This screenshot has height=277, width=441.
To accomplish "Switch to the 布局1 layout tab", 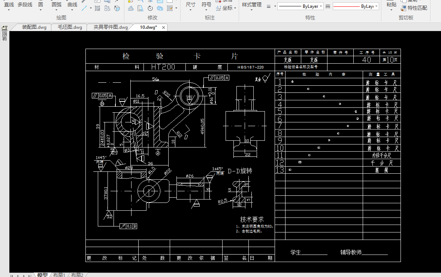I will tap(59, 275).
